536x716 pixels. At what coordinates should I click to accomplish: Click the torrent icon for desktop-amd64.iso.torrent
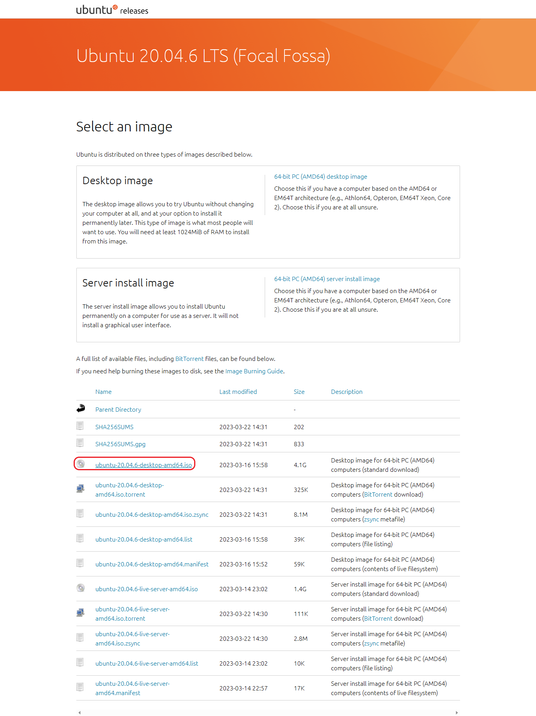coord(81,488)
